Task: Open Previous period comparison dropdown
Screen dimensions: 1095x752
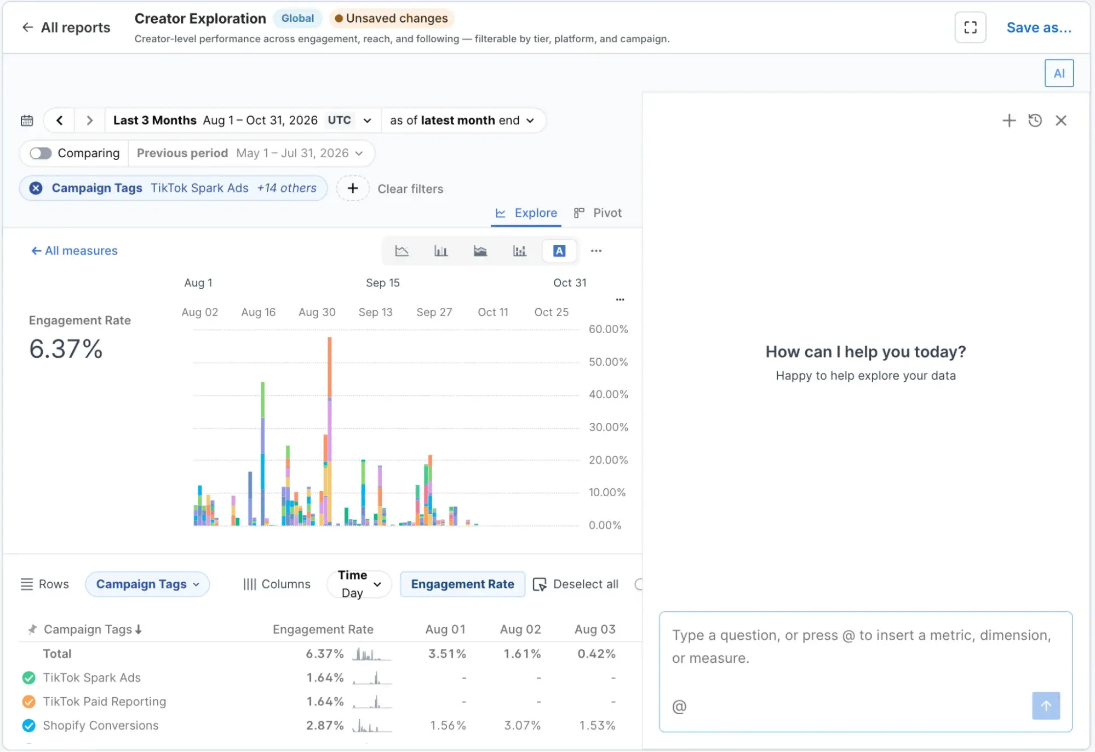Action: (x=250, y=153)
